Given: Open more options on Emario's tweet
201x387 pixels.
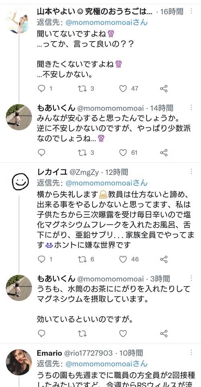Looking at the screenshot, I should click(x=191, y=352).
